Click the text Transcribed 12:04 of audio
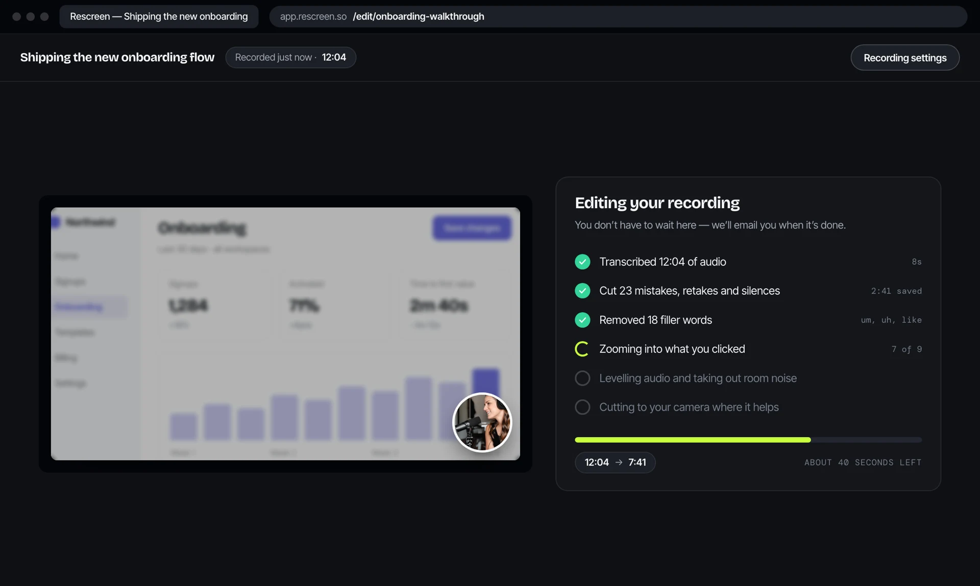Viewport: 980px width, 586px height. coord(663,262)
